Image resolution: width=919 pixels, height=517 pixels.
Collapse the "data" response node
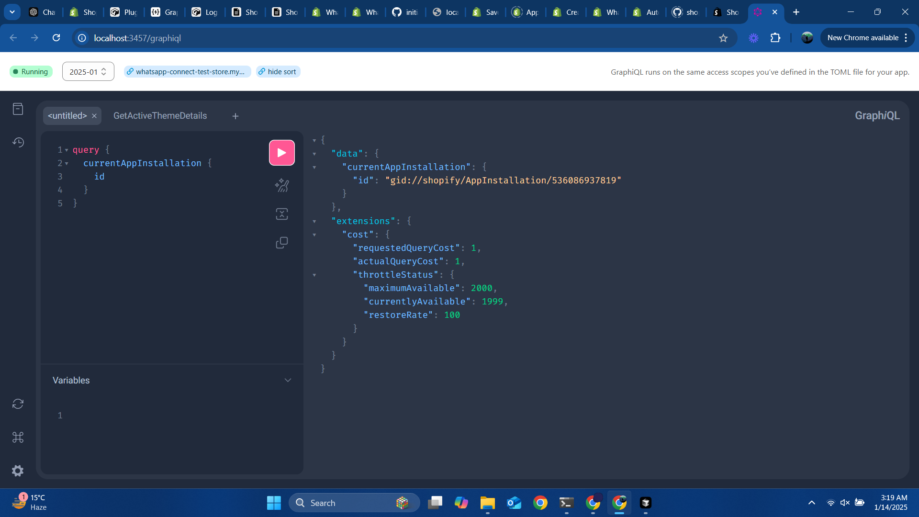[x=314, y=154]
